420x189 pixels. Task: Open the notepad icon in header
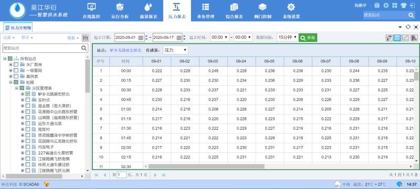pyautogui.click(x=377, y=5)
